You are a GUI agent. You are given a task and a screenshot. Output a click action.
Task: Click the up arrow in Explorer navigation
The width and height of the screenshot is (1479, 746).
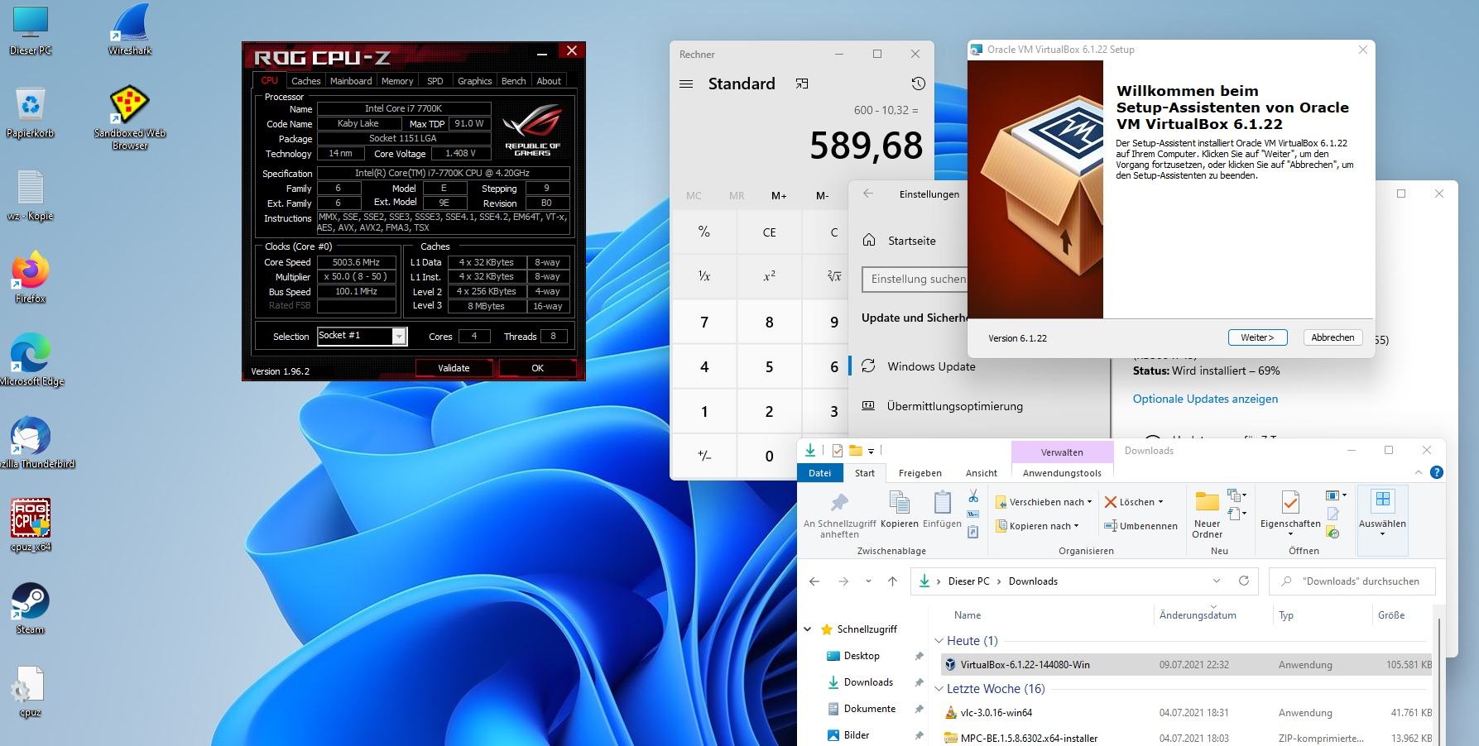(x=892, y=581)
